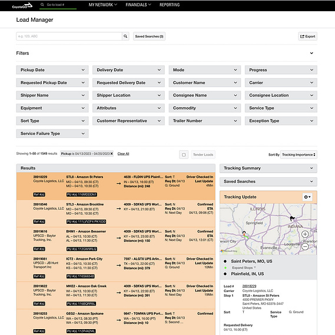Open the Commodity filter dropdown

(x=205, y=108)
